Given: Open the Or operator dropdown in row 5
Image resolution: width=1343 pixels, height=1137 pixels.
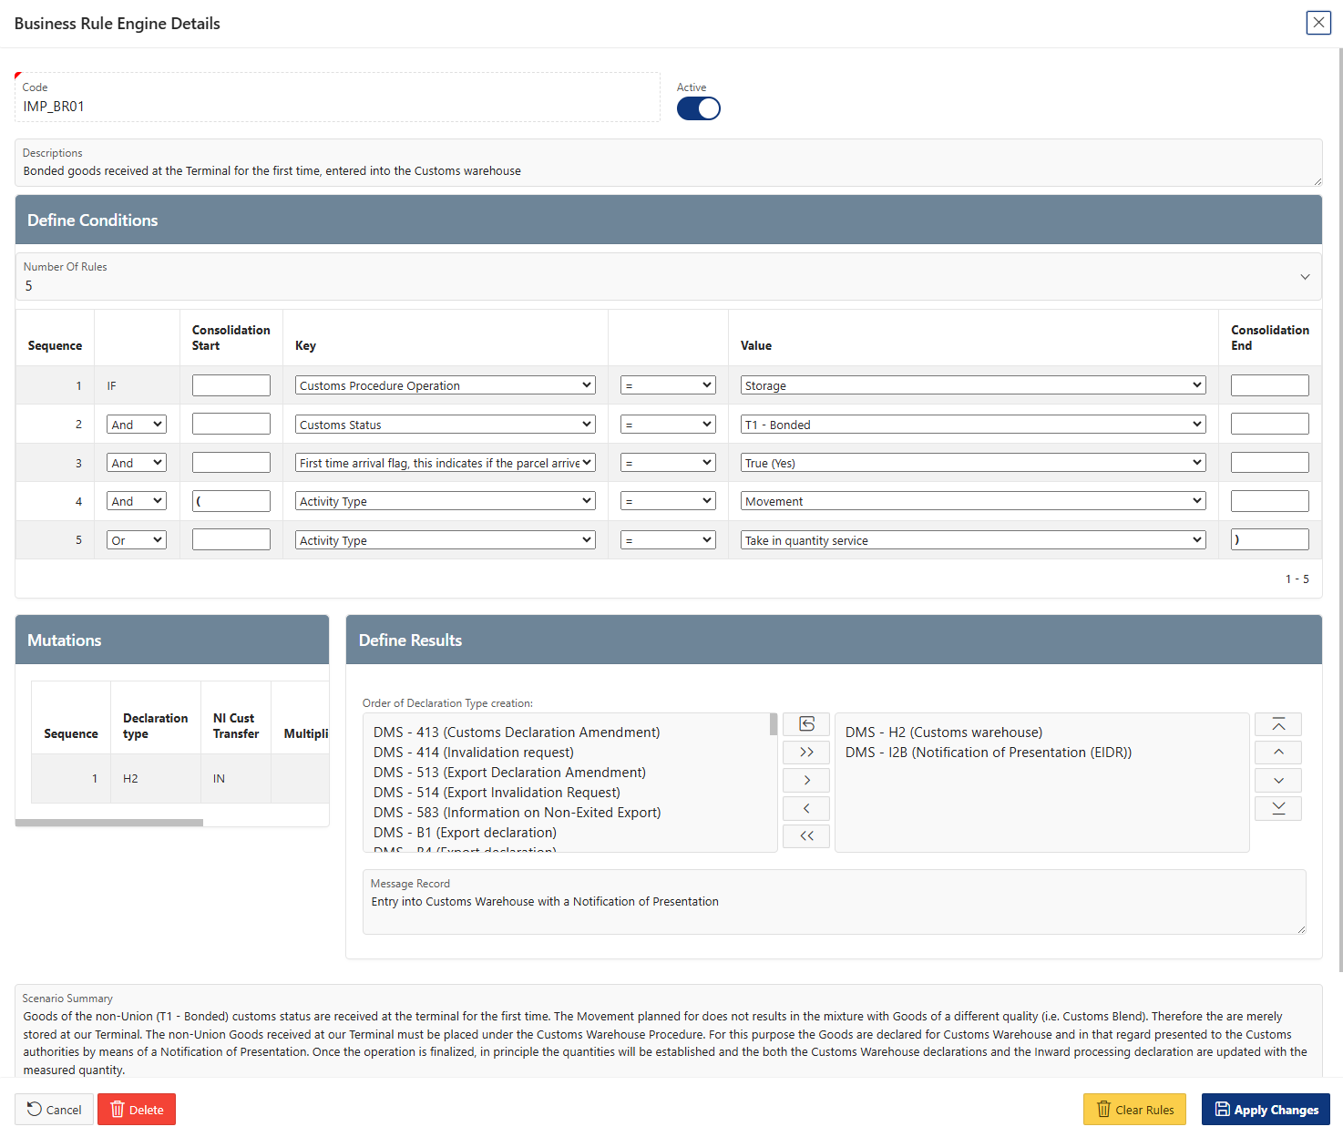Looking at the screenshot, I should pyautogui.click(x=137, y=540).
